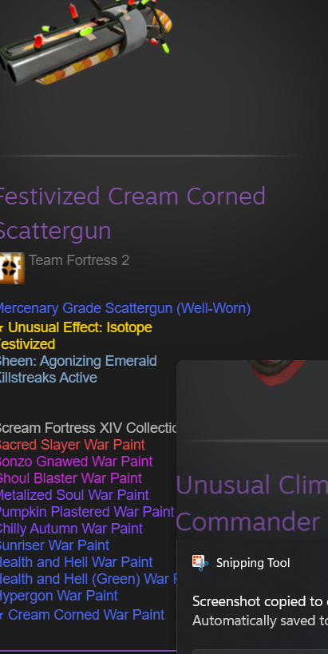Select the Hypergon War Paint entry
Viewport: 328px width, 654px height.
click(x=59, y=596)
